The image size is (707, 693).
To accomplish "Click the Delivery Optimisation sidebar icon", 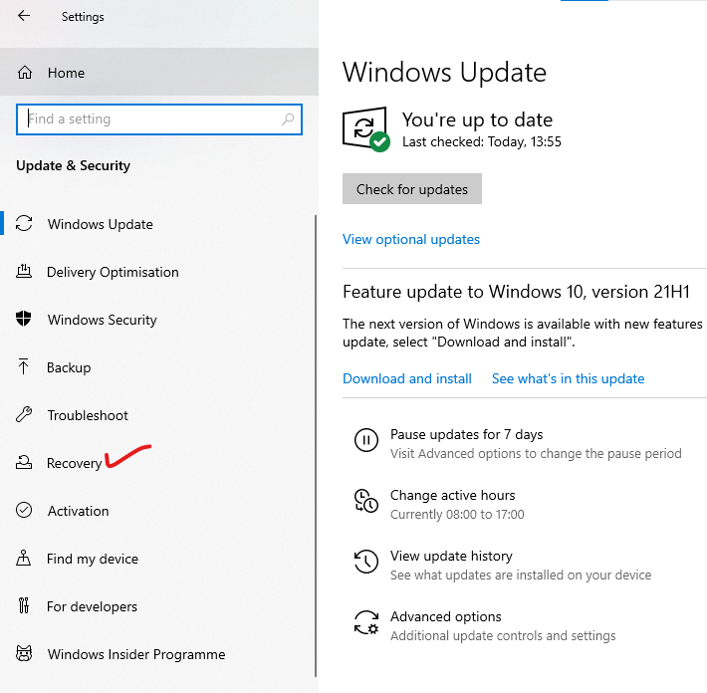I will pos(24,272).
